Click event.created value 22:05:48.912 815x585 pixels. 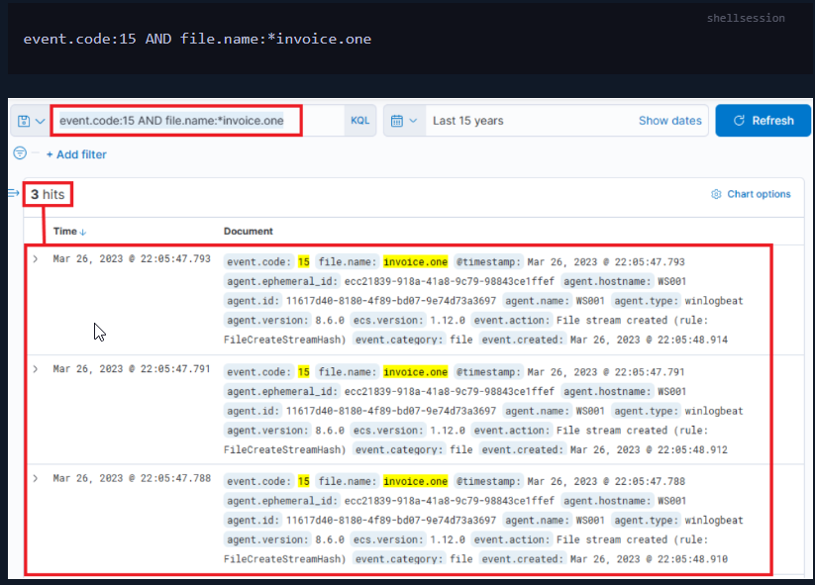coord(649,450)
